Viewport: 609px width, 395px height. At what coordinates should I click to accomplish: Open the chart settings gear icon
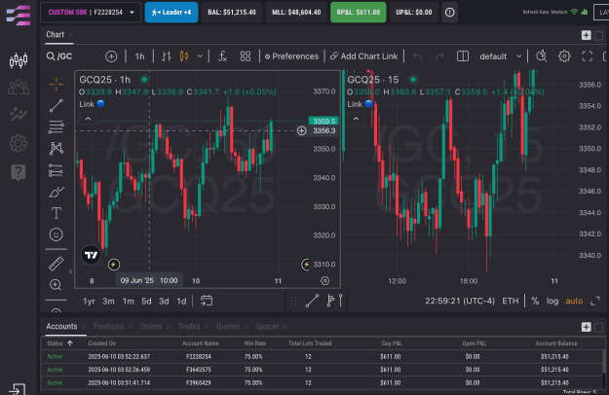(564, 56)
